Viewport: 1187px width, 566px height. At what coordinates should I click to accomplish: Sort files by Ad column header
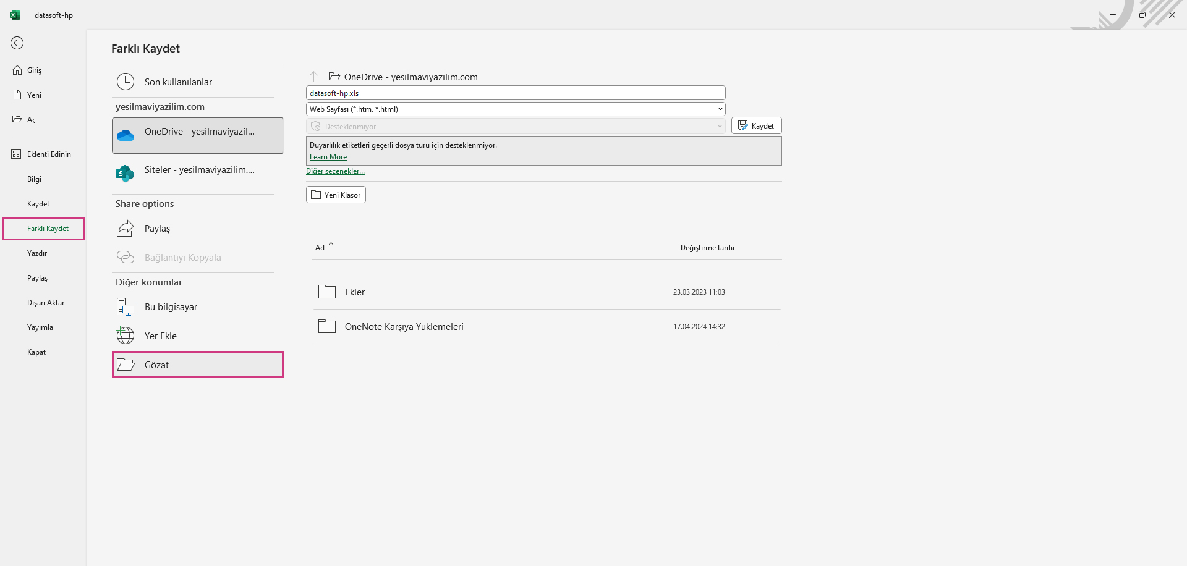tap(320, 248)
